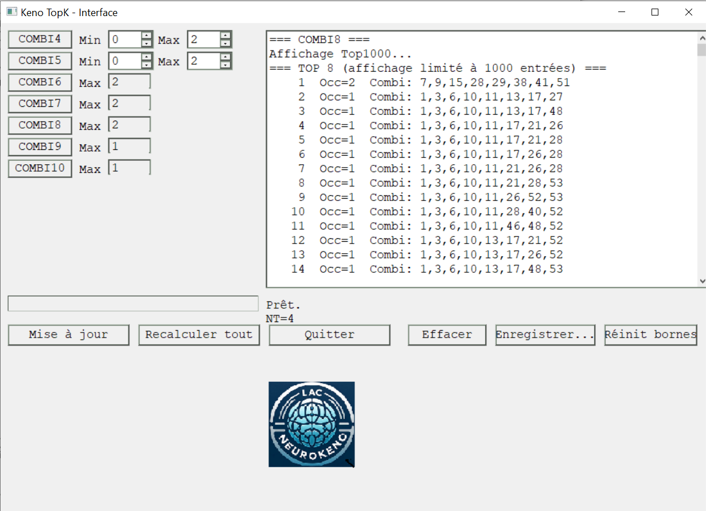Click Mise à jour to update
The height and width of the screenshot is (511, 706).
tap(68, 335)
